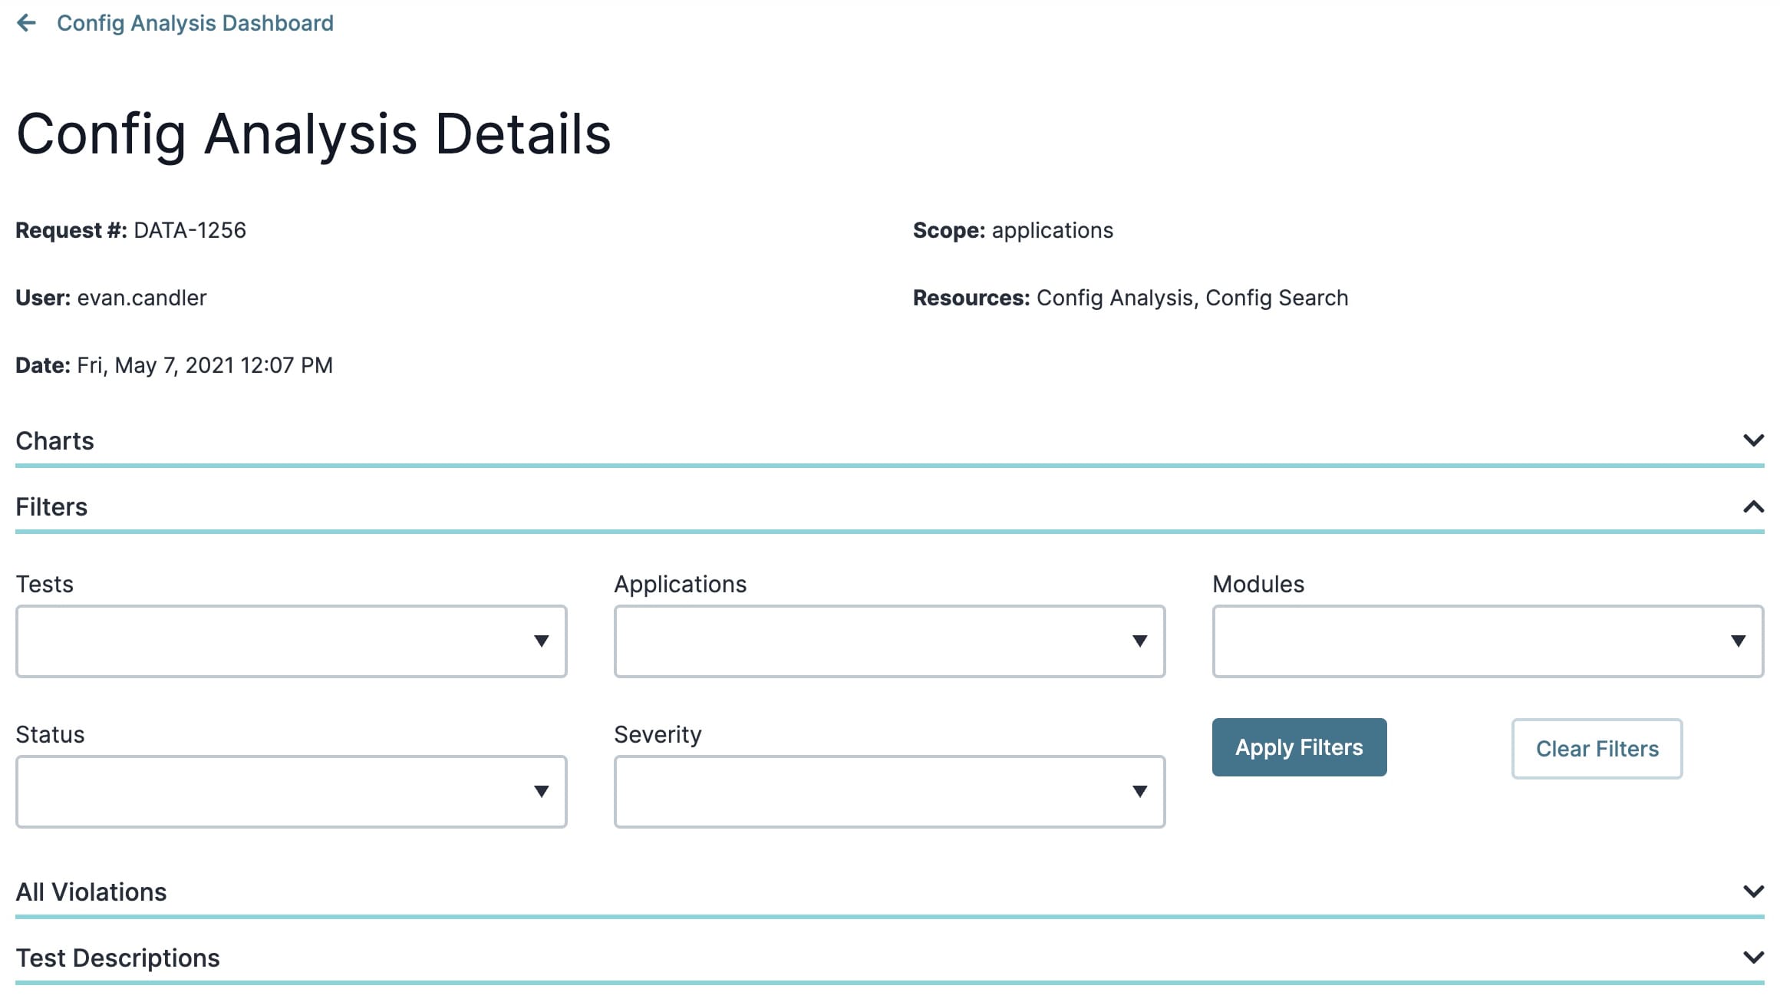
Task: Expand the All Violations chevron
Action: tap(1753, 892)
